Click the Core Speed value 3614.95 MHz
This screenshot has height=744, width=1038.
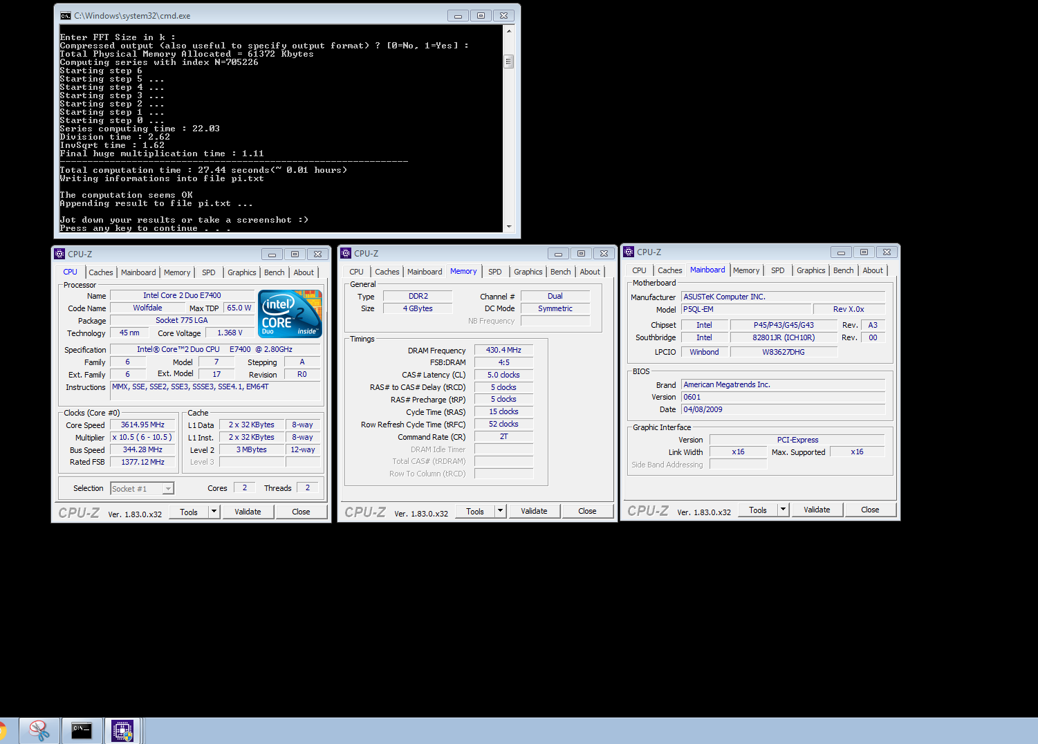(142, 425)
